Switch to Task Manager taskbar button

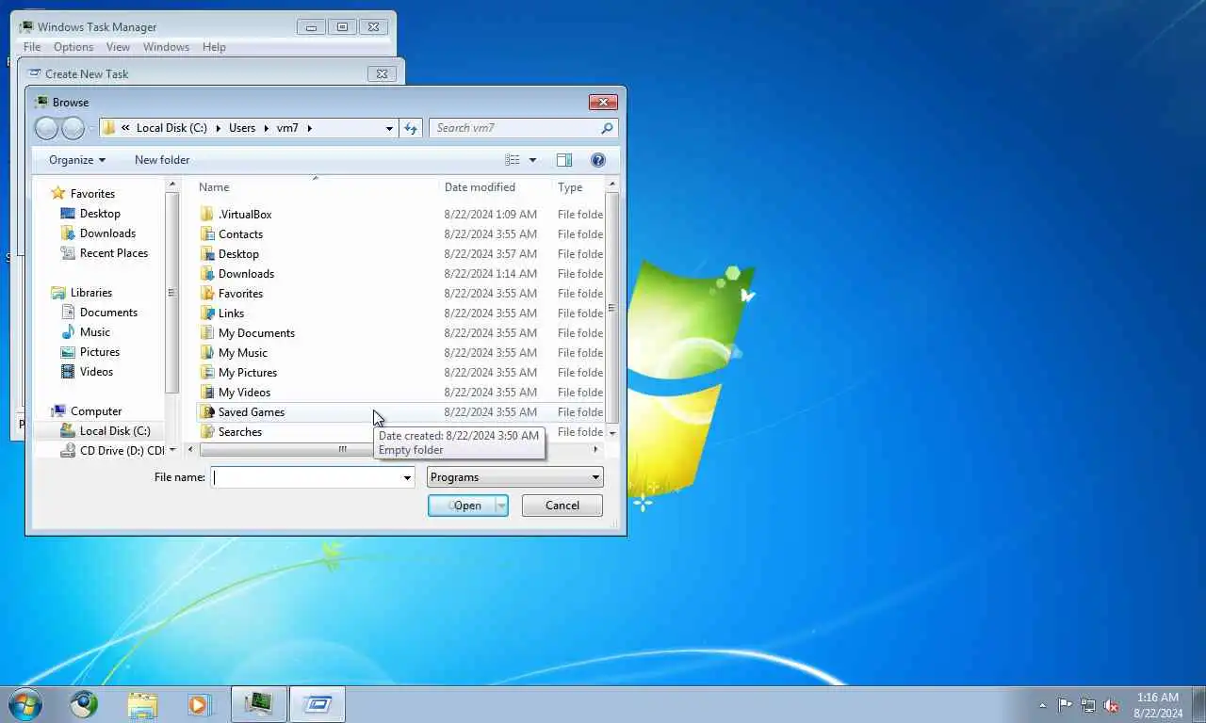click(258, 704)
